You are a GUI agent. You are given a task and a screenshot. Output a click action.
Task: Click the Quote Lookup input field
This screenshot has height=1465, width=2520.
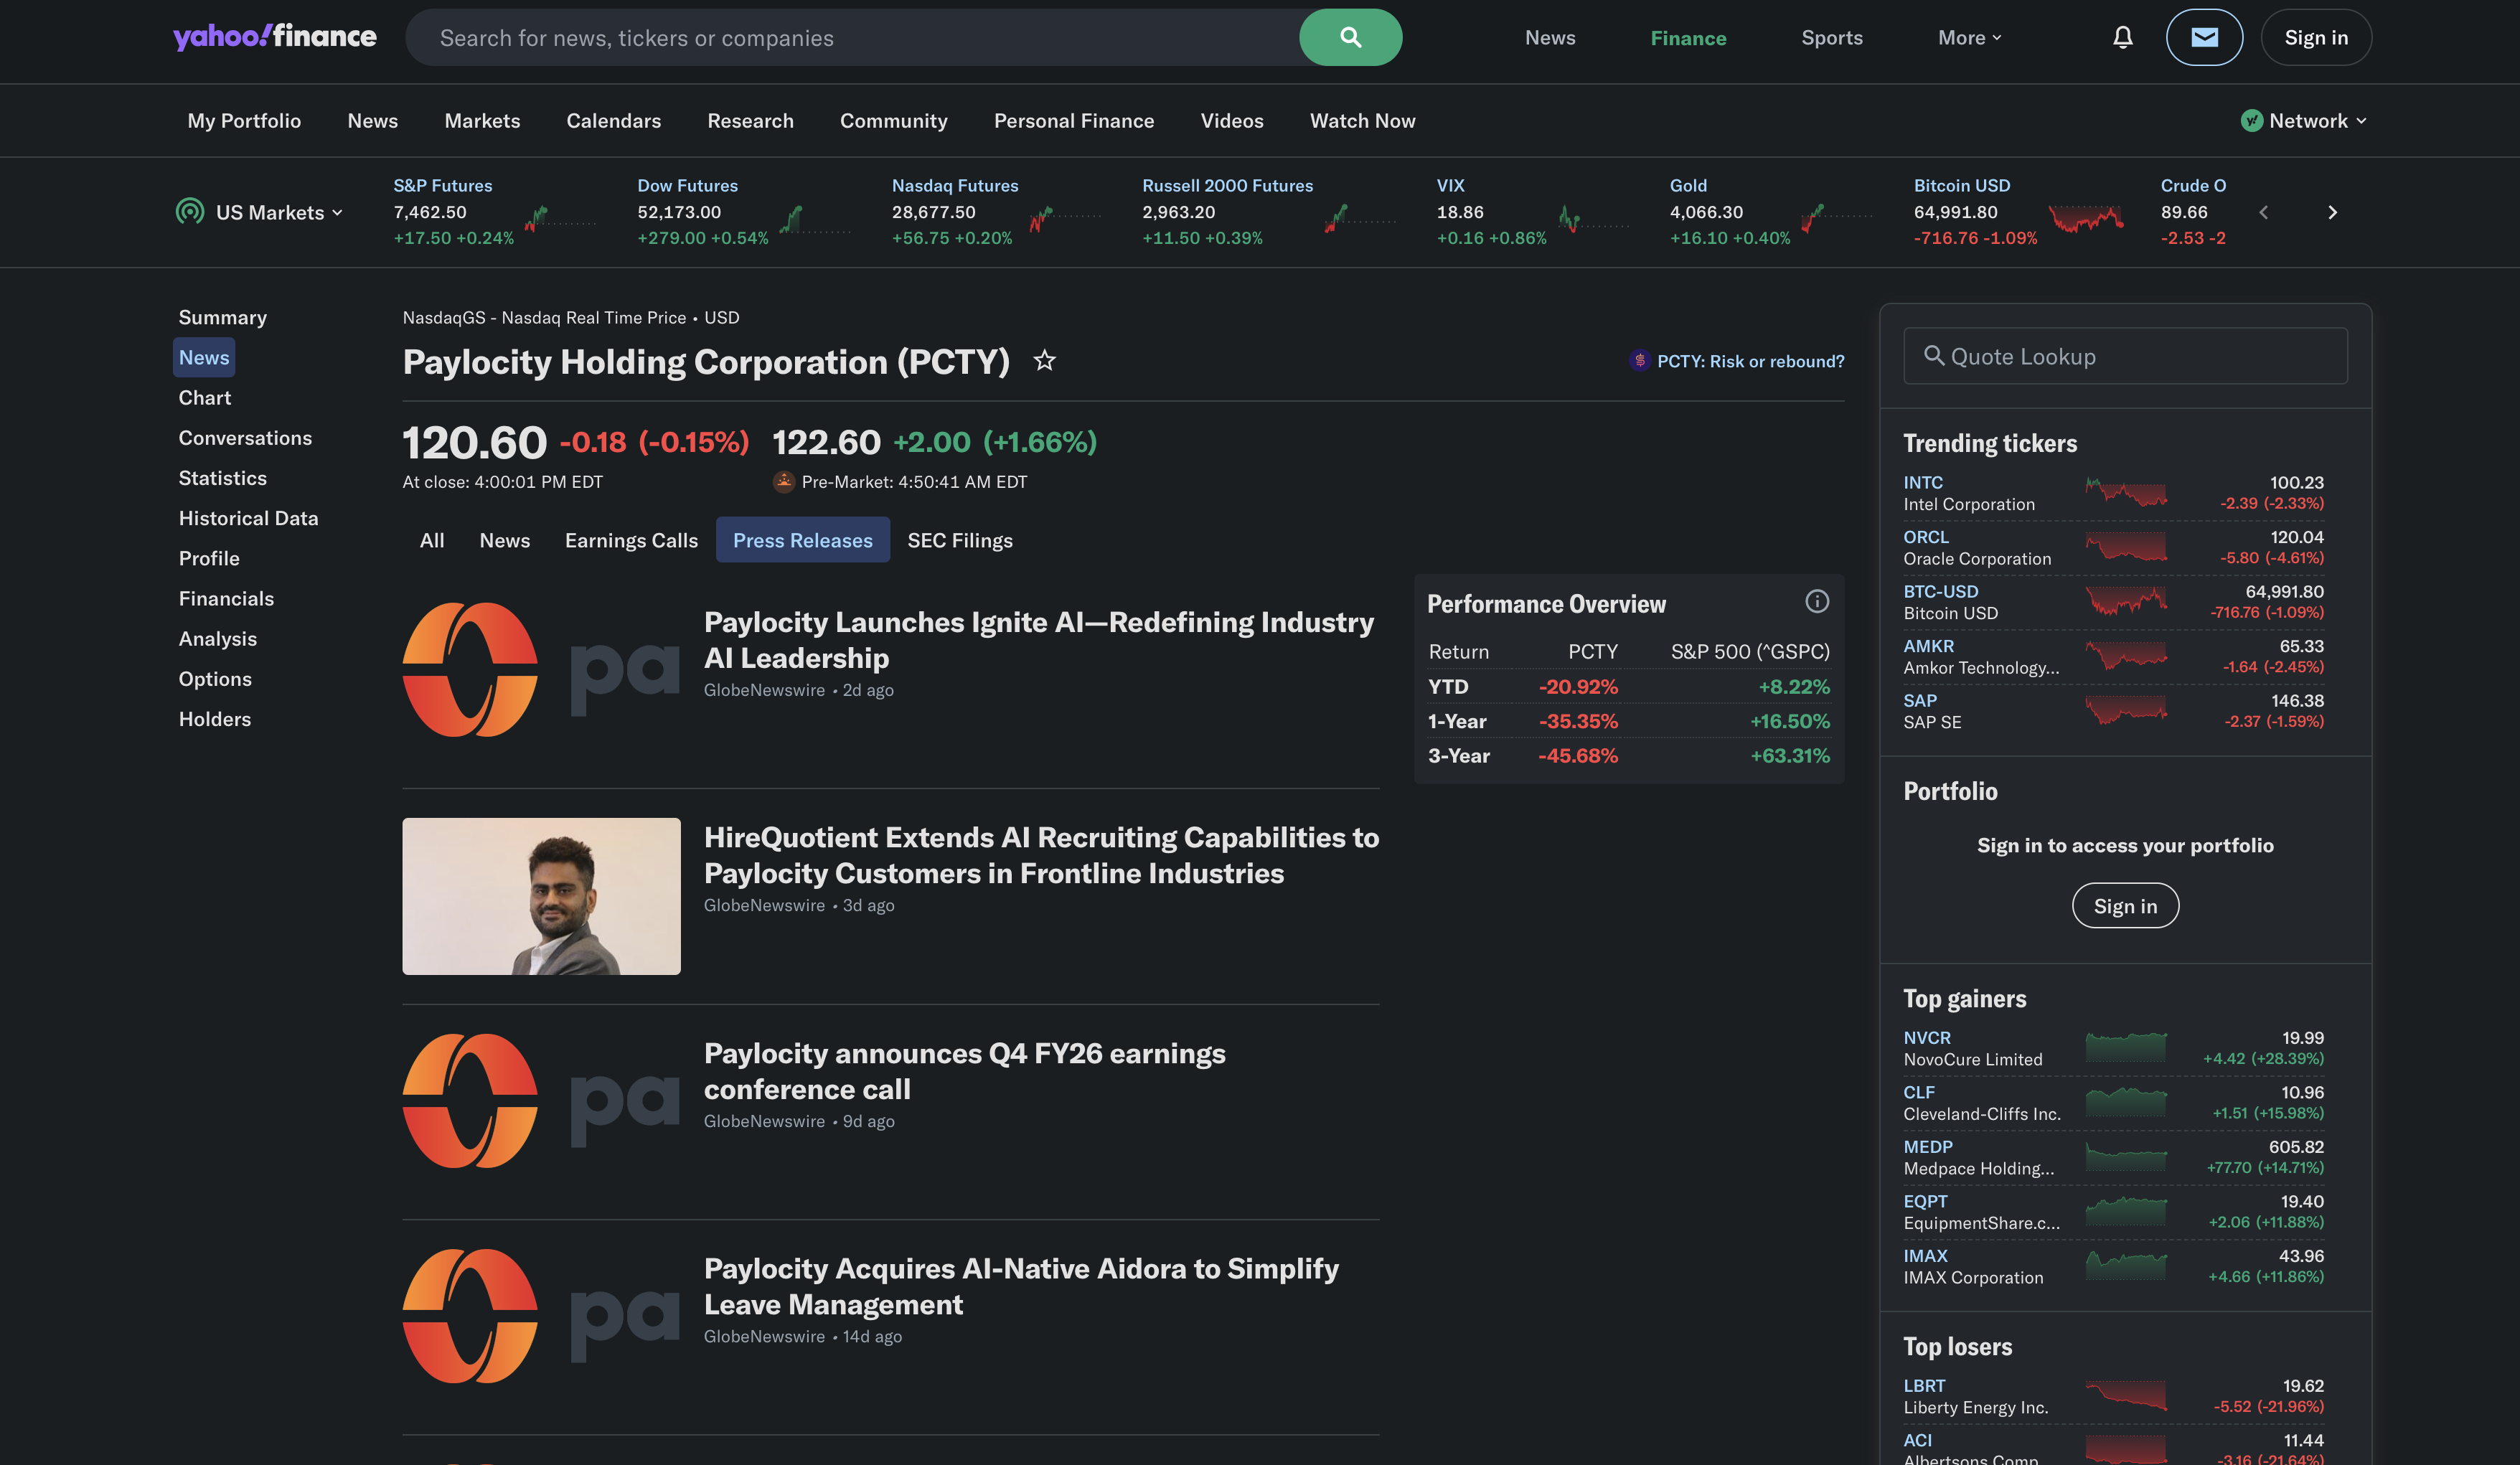pyautogui.click(x=2125, y=356)
